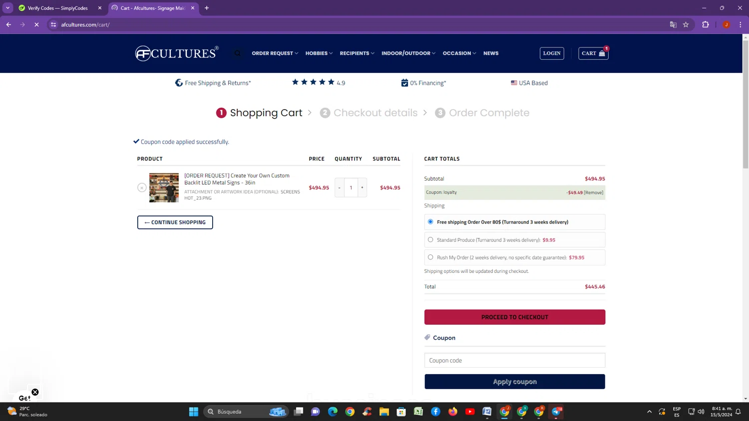749x421 pixels.
Task: Click the LOGIN button
Action: point(552,53)
